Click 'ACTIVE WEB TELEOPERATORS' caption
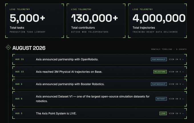This screenshot has height=123, width=194. [90, 32]
